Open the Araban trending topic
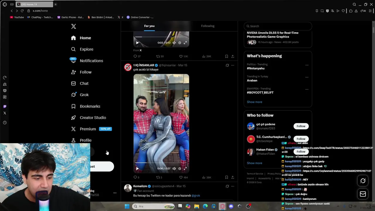The width and height of the screenshot is (375, 211). point(252,80)
